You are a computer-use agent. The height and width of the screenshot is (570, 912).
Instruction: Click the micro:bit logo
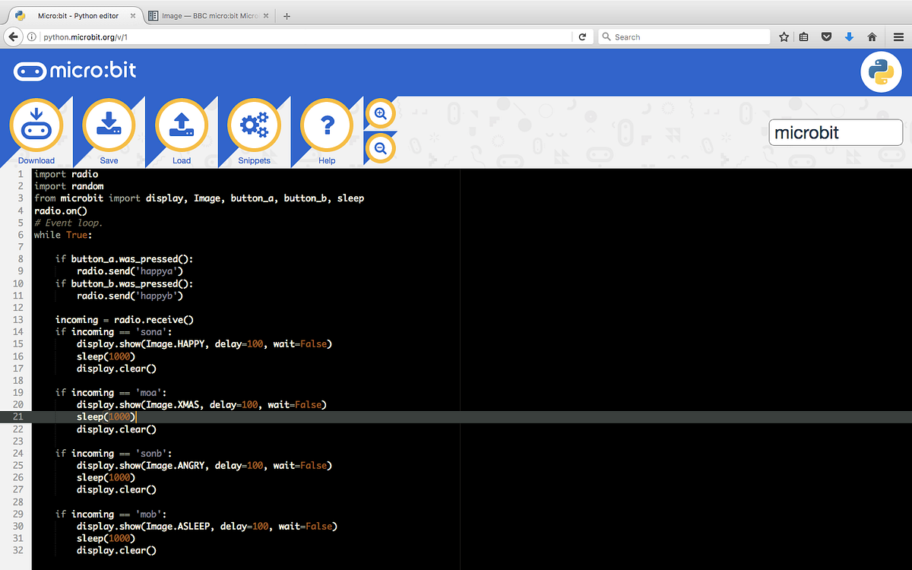[x=74, y=71]
